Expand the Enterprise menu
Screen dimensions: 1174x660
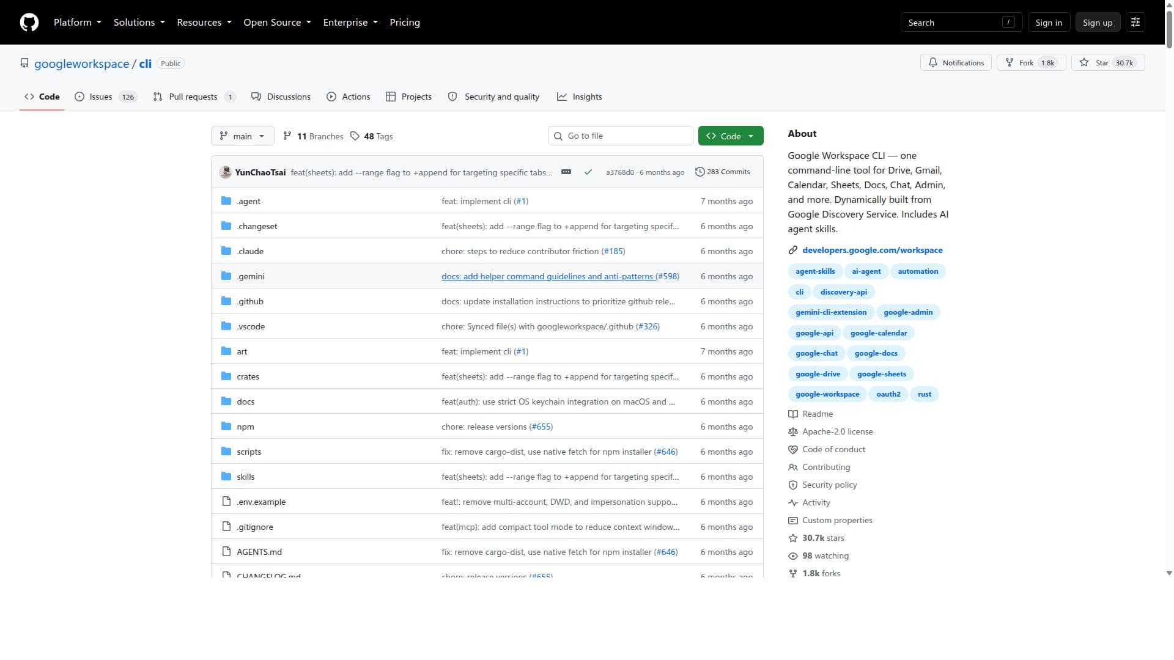pos(350,23)
